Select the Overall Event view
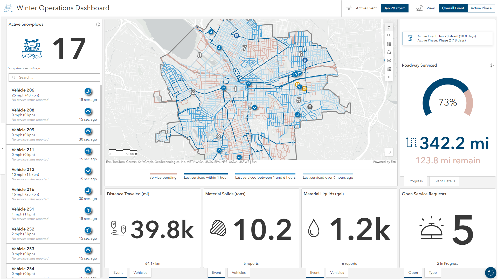 tap(453, 8)
